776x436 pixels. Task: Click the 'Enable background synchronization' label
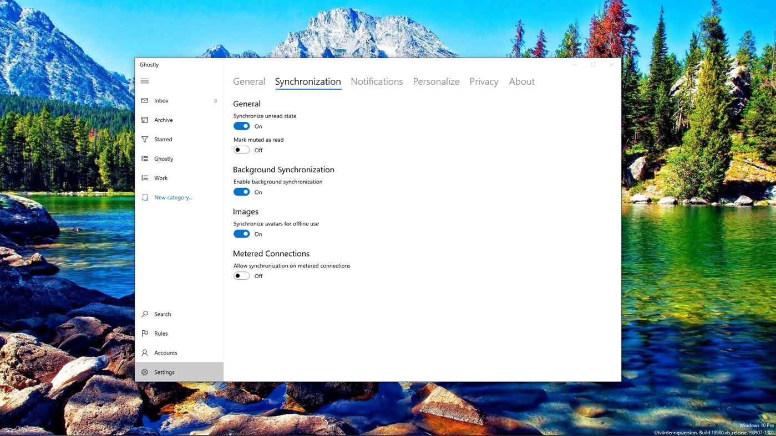tap(278, 182)
